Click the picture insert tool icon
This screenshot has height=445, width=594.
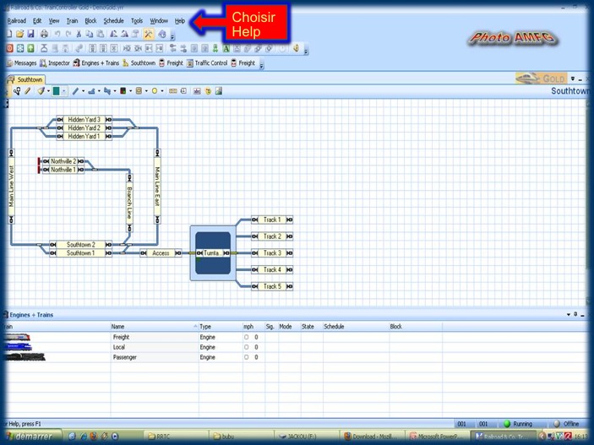tap(219, 91)
